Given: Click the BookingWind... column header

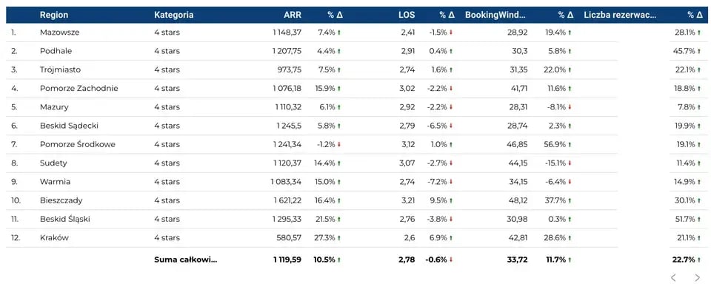Looking at the screenshot, I should 495,15.
